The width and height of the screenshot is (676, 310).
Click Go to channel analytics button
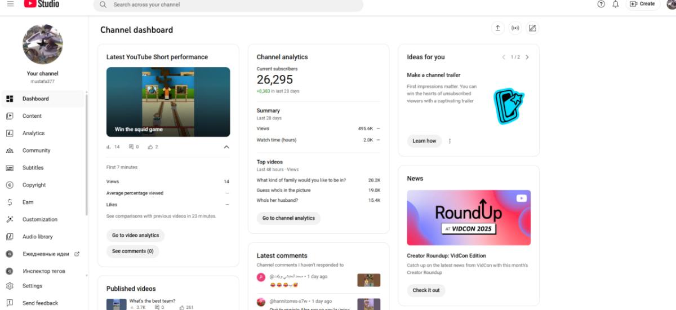pyautogui.click(x=288, y=218)
